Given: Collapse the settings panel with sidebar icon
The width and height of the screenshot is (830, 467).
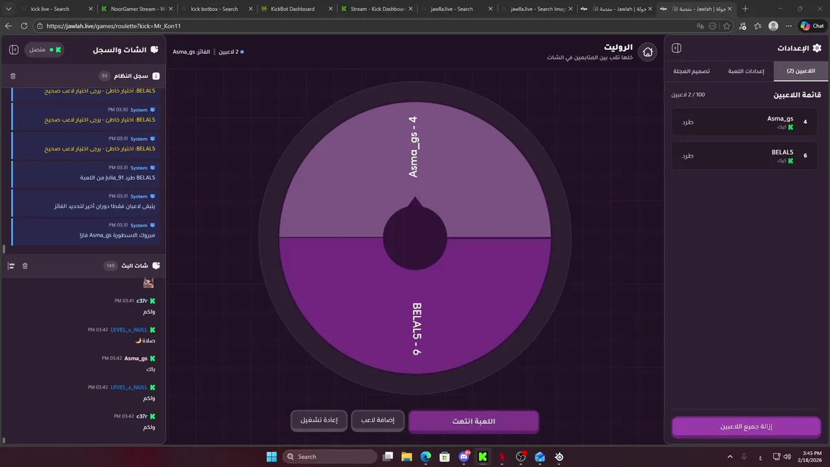Looking at the screenshot, I should [676, 48].
